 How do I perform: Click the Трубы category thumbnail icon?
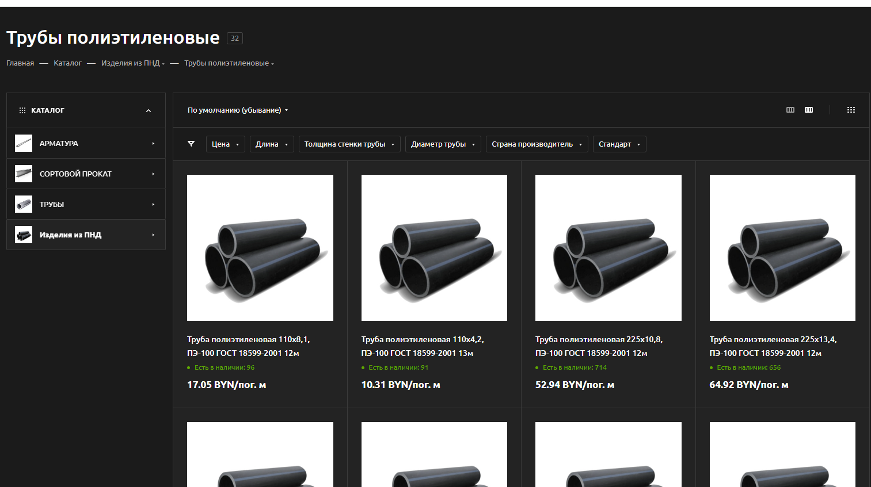(x=24, y=204)
